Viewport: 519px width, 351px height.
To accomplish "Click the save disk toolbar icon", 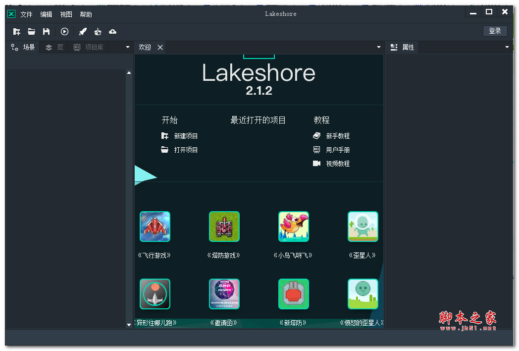I will [x=47, y=32].
